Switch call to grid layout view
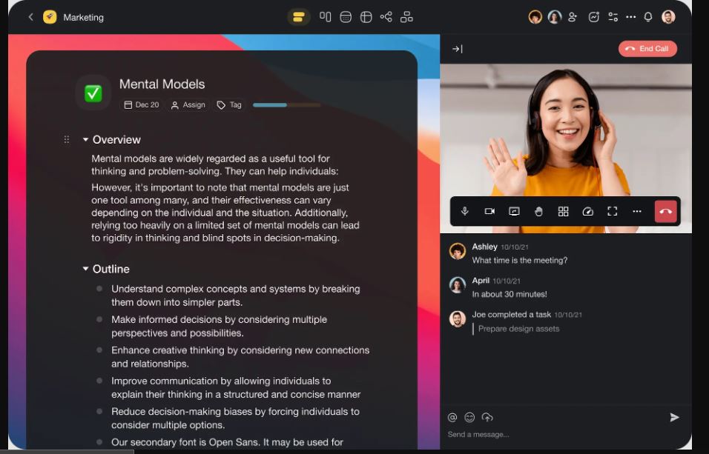 pyautogui.click(x=564, y=212)
